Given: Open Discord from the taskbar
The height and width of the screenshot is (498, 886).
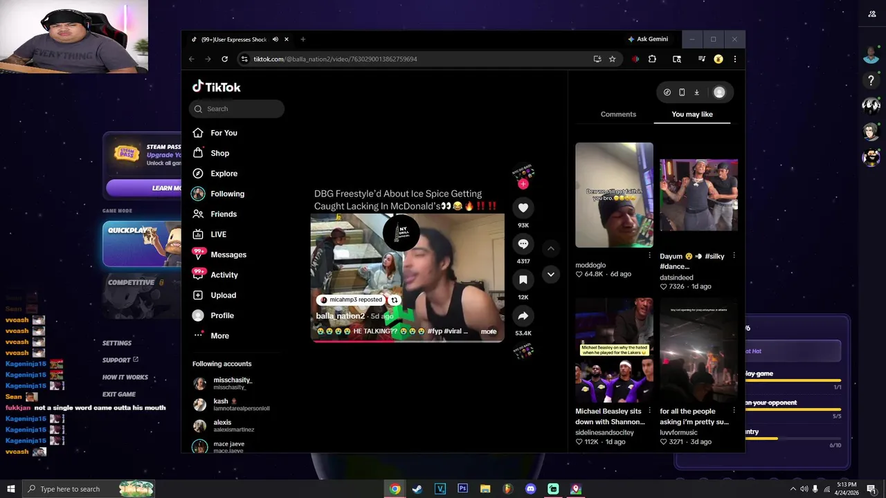Looking at the screenshot, I should coord(530,489).
